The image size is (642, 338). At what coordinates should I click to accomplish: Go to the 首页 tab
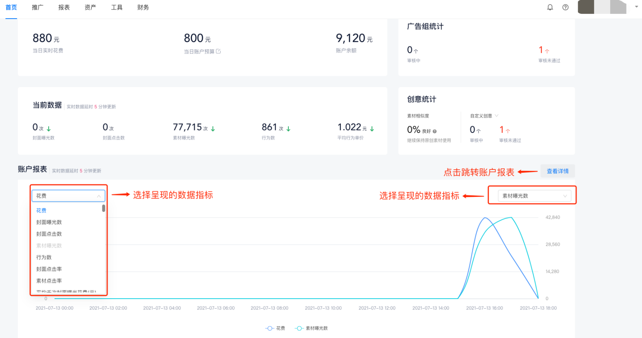pos(11,7)
